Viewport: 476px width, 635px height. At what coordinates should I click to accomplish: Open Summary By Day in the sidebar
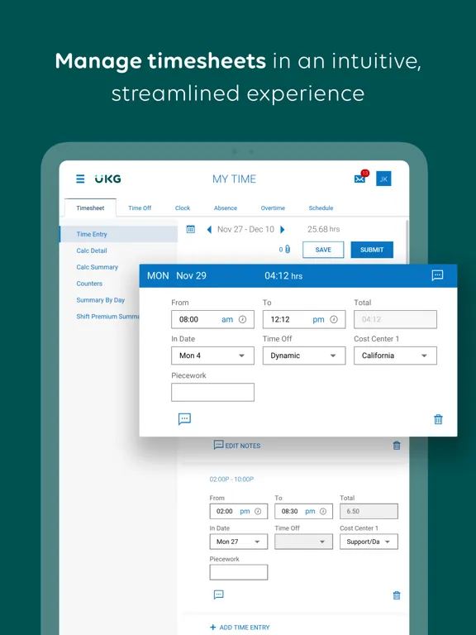pos(100,300)
